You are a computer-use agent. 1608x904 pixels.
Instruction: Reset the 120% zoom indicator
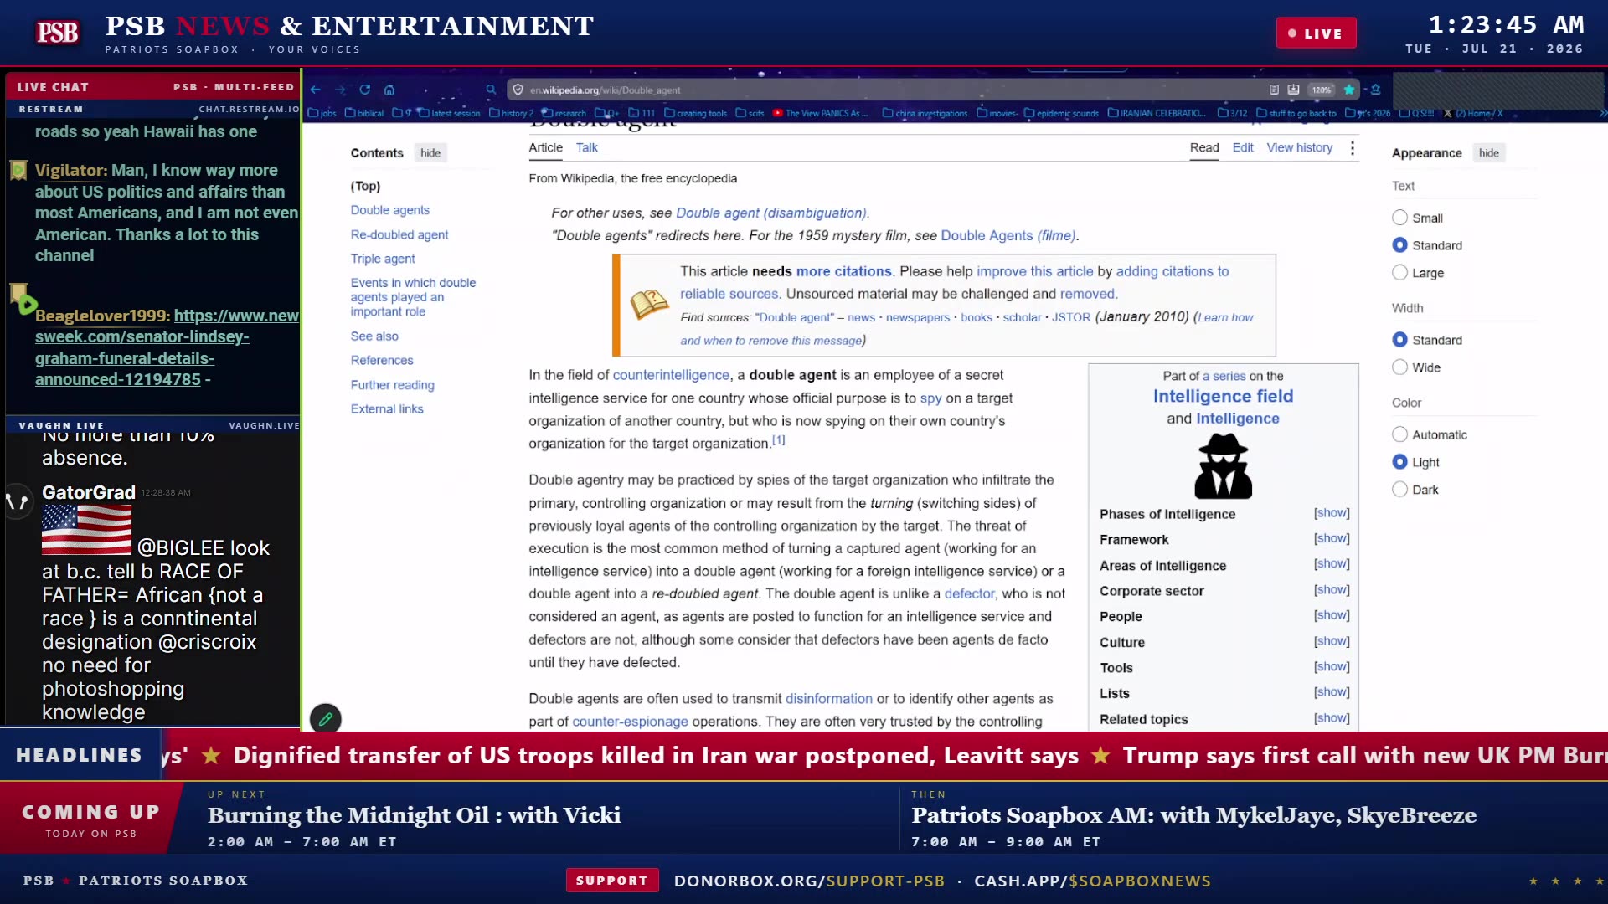[1322, 90]
